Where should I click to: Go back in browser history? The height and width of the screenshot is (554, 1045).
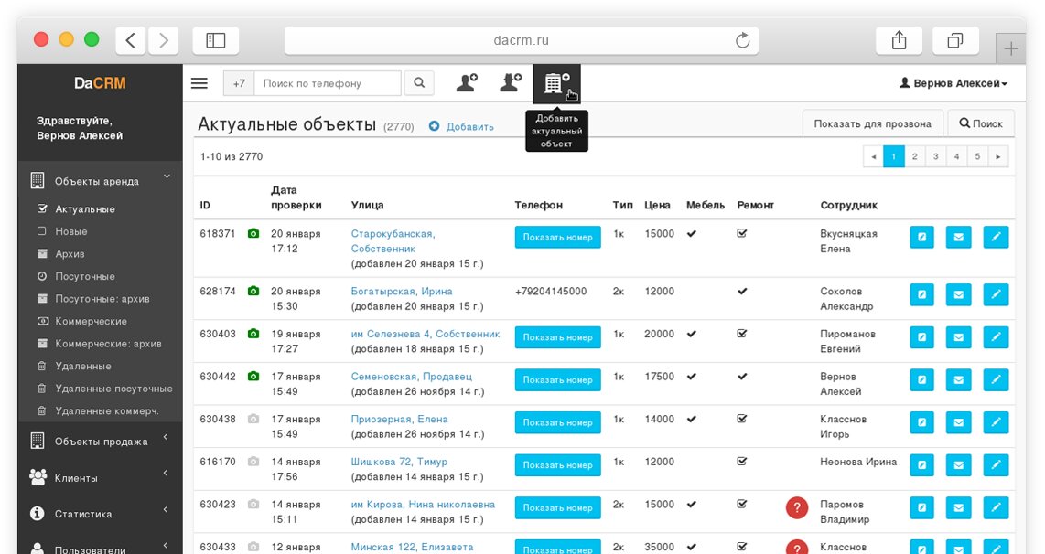[x=131, y=40]
